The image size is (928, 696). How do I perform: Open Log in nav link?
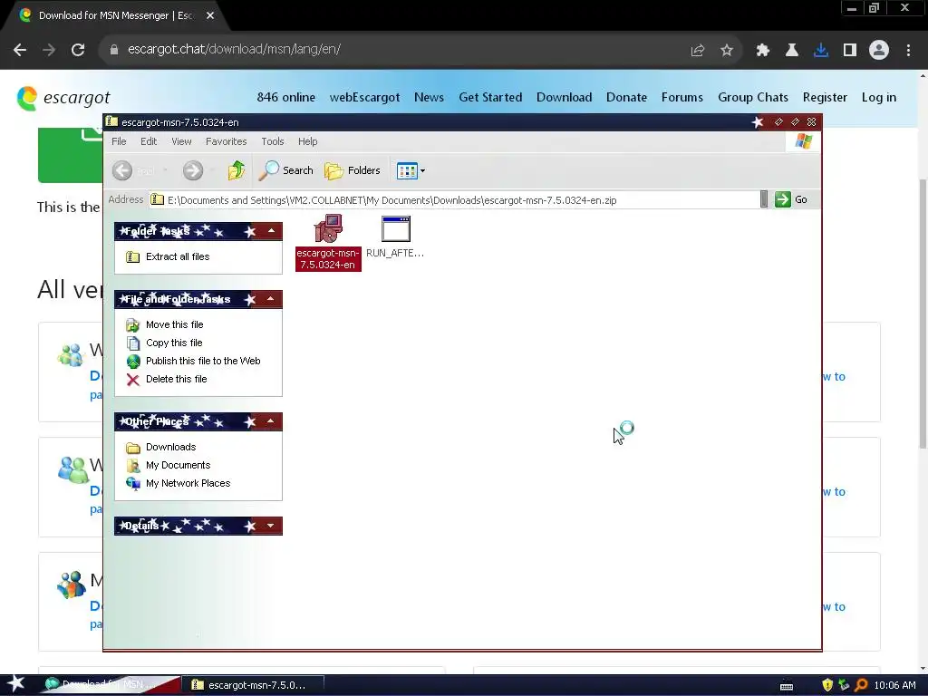pyautogui.click(x=879, y=98)
